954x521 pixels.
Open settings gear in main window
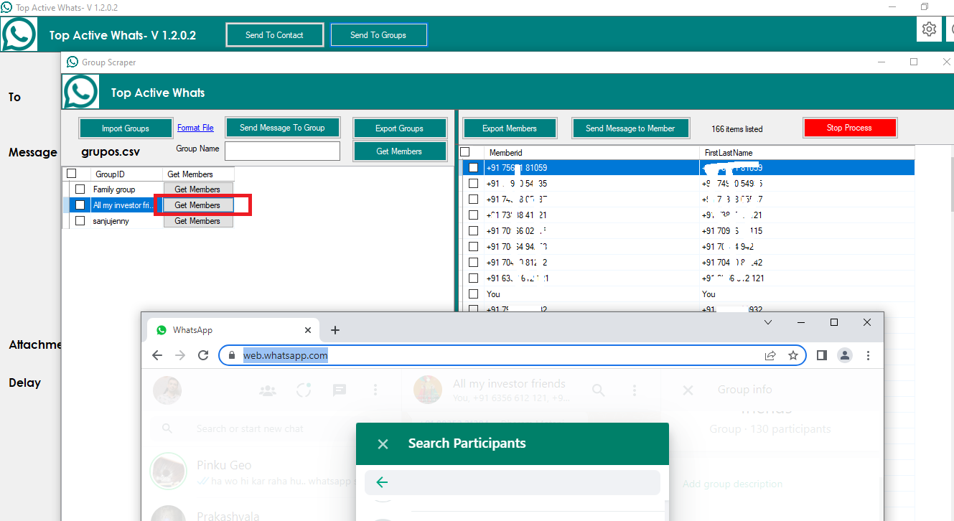tap(929, 29)
